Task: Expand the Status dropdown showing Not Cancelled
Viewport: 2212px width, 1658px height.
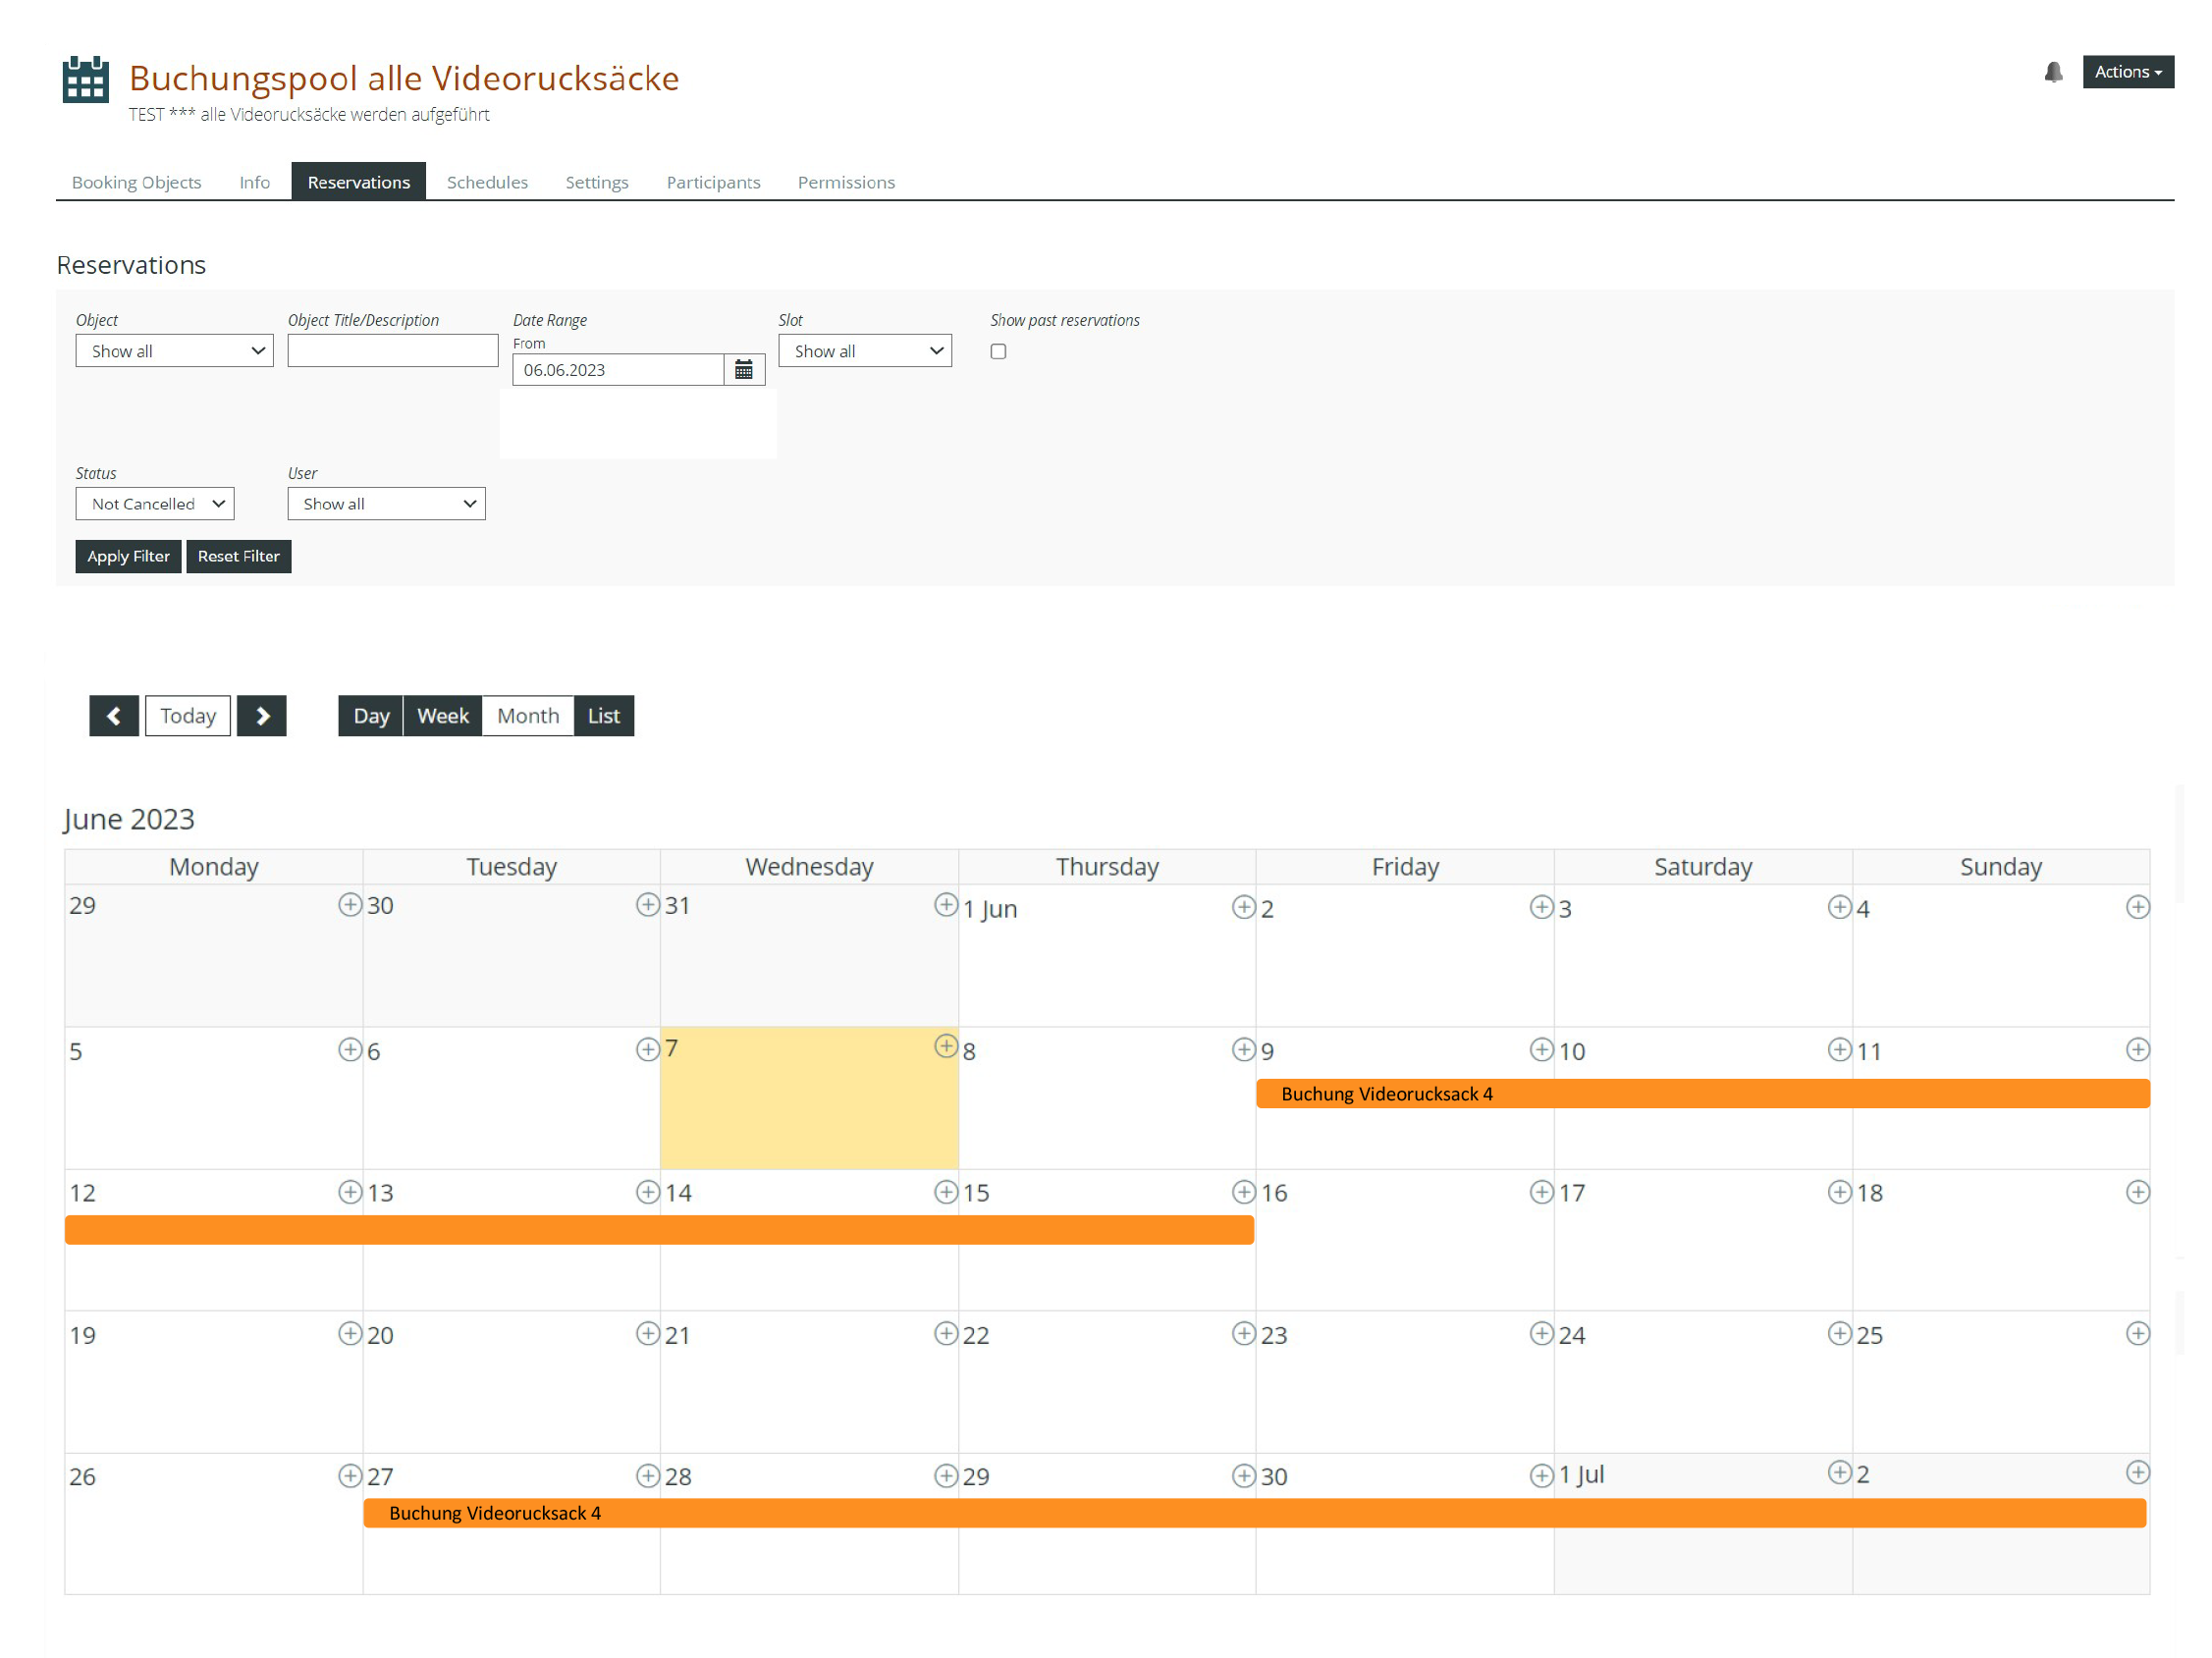Action: pos(155,504)
